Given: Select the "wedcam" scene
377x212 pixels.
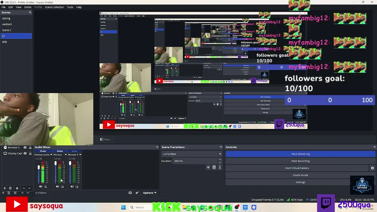Looking at the screenshot, I should point(16,24).
